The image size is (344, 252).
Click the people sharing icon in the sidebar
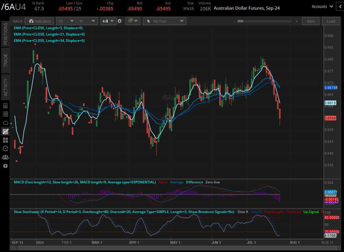(4, 157)
